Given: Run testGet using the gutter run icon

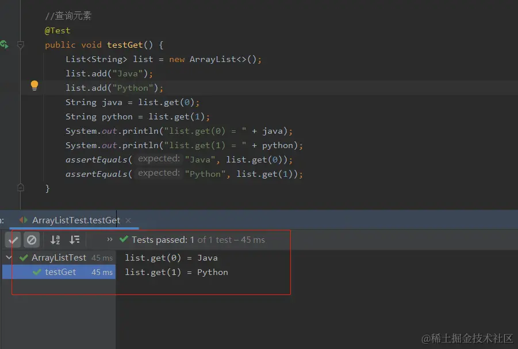Looking at the screenshot, I should pyautogui.click(x=4, y=44).
